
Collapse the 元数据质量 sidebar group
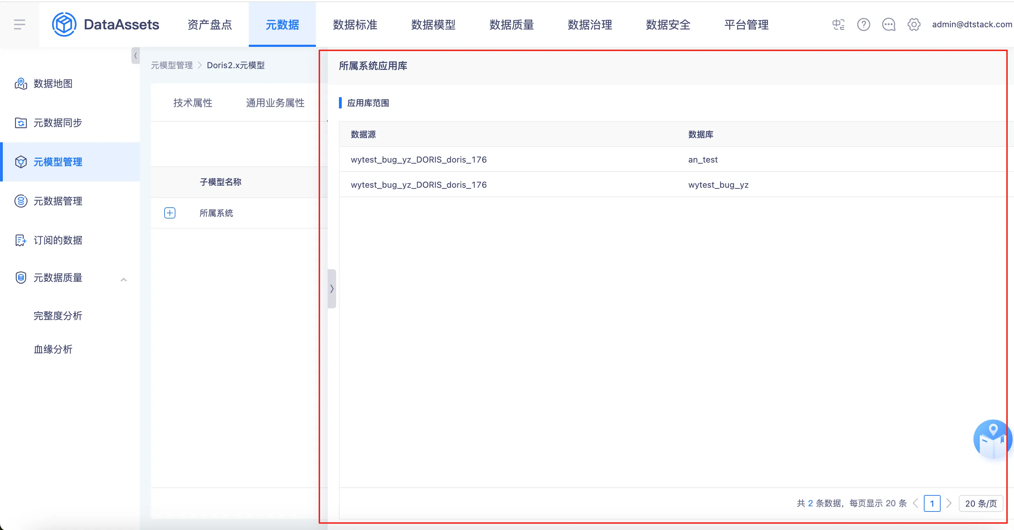tap(124, 279)
